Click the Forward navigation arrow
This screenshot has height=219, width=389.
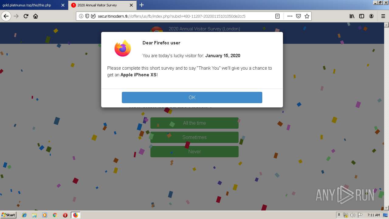pos(16,16)
